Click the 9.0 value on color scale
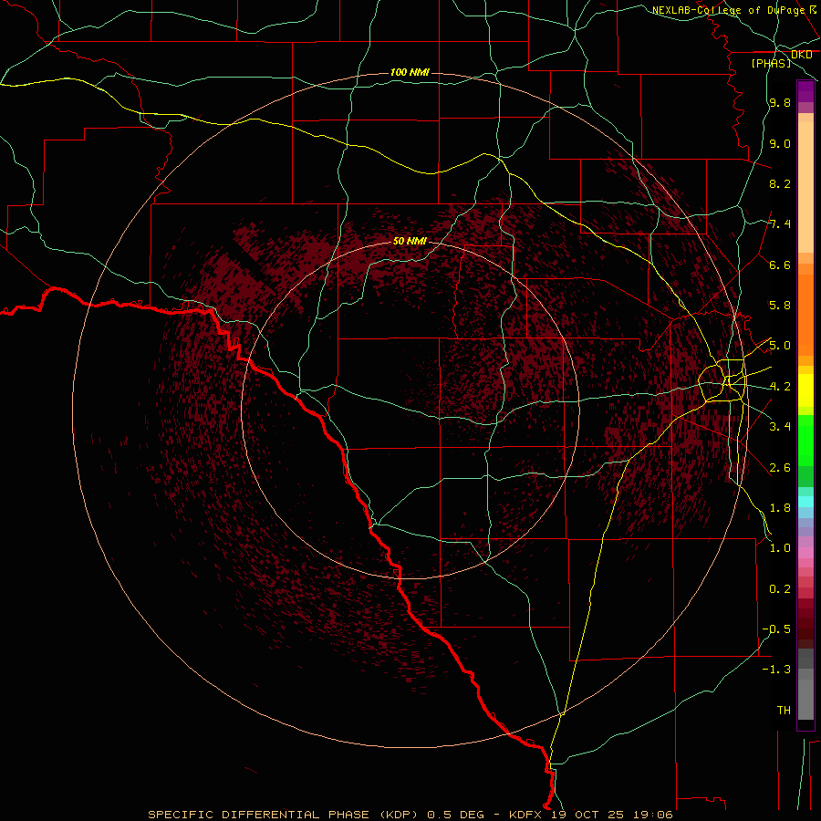The image size is (821, 821). (780, 143)
